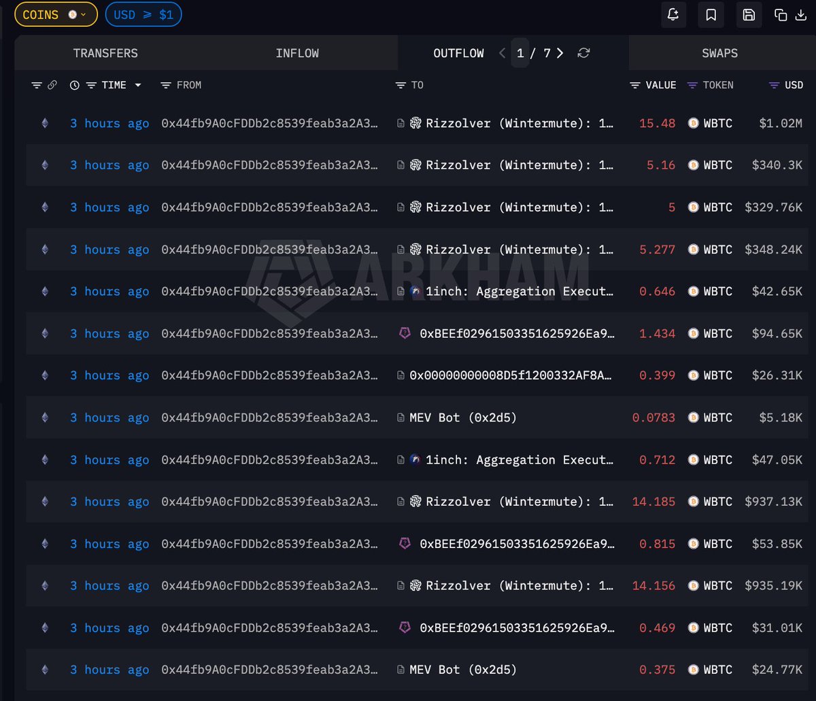
Task: Click Ethereum icon in the 0.375 WBTC row
Action: pos(45,670)
